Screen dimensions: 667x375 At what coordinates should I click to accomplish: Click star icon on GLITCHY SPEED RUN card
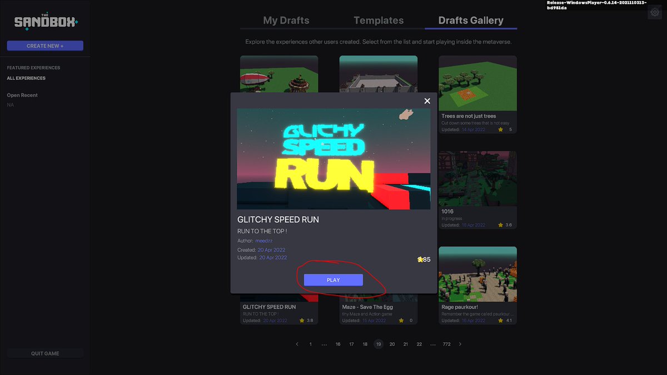302,321
